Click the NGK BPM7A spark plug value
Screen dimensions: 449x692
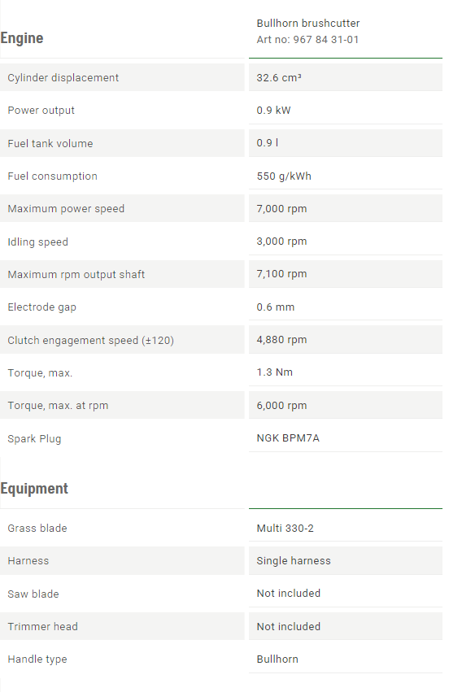pos(288,437)
